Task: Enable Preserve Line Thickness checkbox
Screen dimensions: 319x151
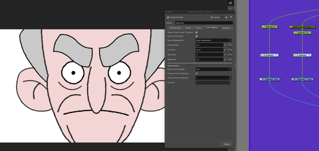Action: point(196,73)
